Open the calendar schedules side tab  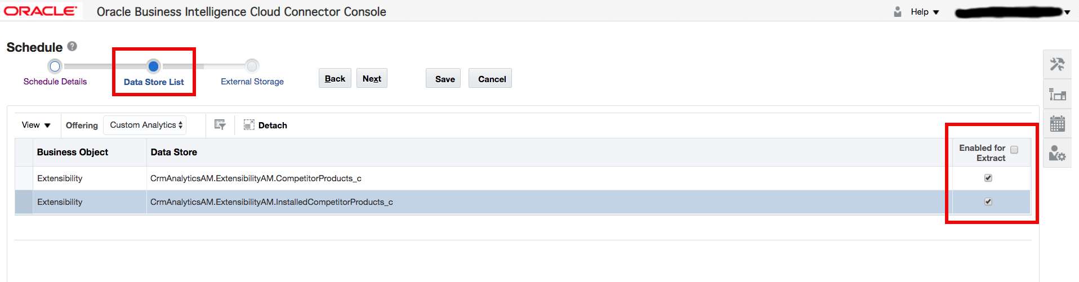click(x=1057, y=124)
